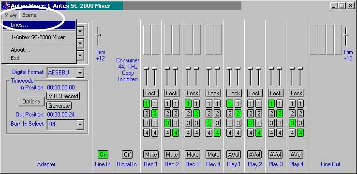Lock the Play 3 faders
The width and height of the screenshot is (357, 174).
[276, 93]
